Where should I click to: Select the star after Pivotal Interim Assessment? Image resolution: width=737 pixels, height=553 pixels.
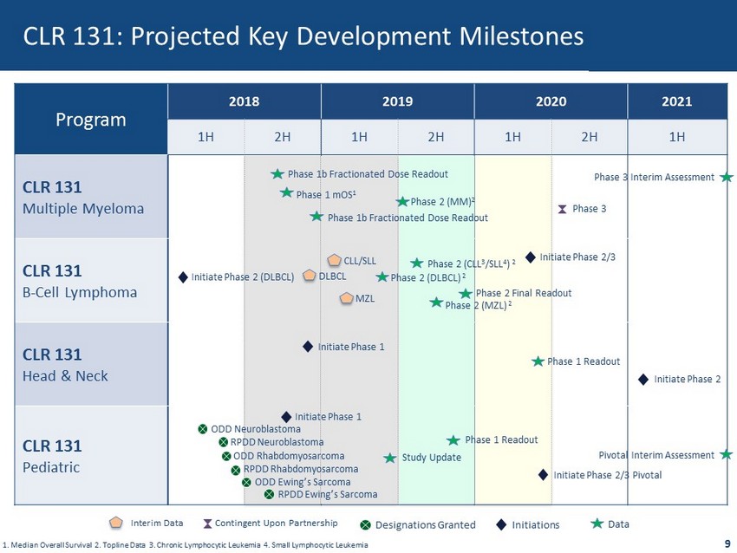726,454
